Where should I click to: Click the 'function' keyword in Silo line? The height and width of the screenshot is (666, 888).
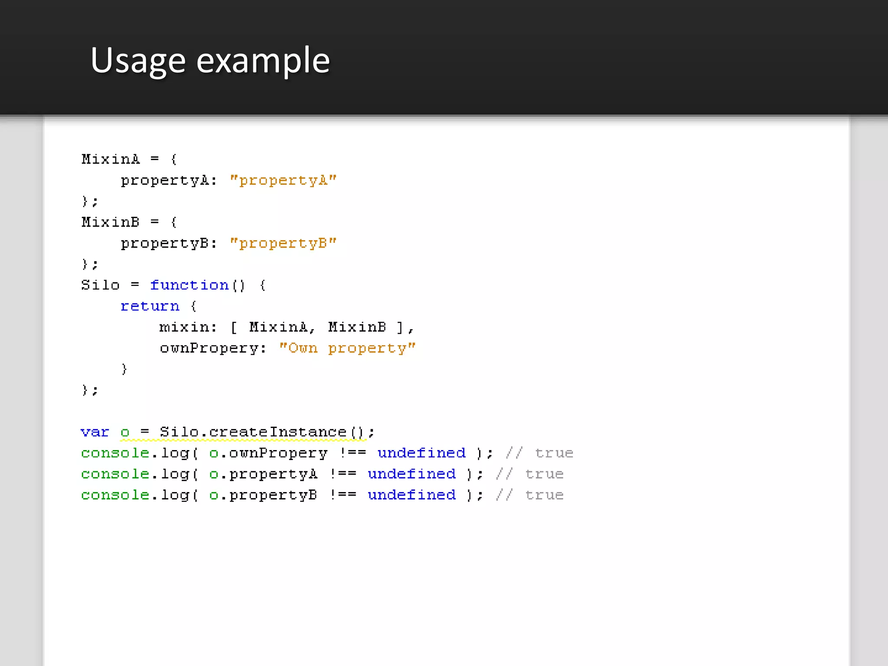(x=189, y=285)
